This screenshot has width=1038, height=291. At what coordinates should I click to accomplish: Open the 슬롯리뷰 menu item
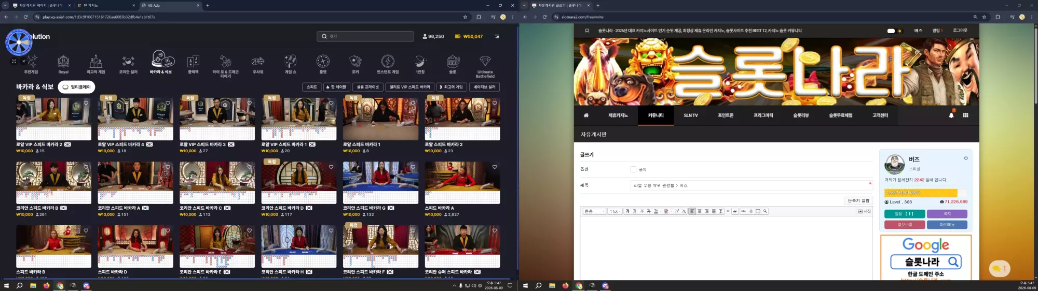point(801,115)
